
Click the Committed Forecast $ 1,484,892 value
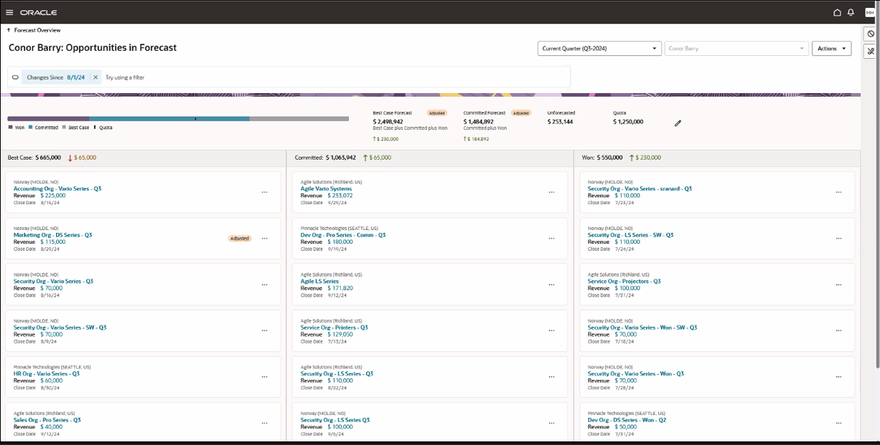click(x=478, y=122)
